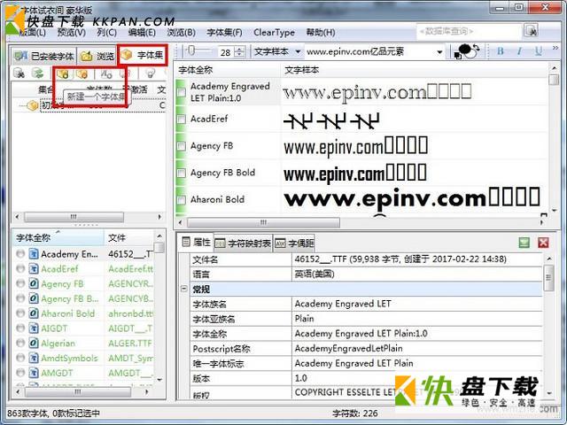Select the AmdtSymbols font row

[85, 358]
